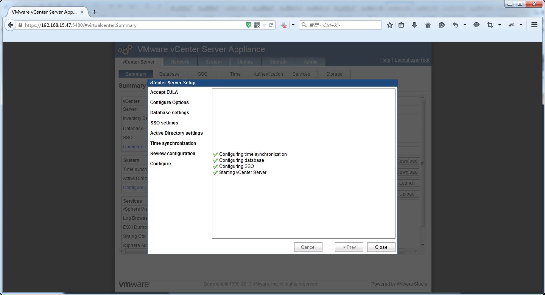Click the bug-shaped extension icon
The width and height of the screenshot is (545, 295).
point(511,25)
